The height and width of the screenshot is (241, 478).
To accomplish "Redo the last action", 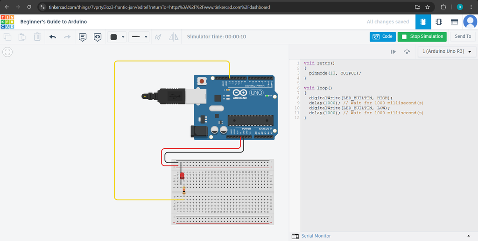I will pyautogui.click(x=67, y=37).
